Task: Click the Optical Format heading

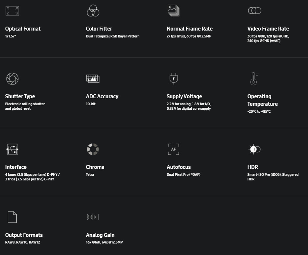Action: tap(23, 29)
